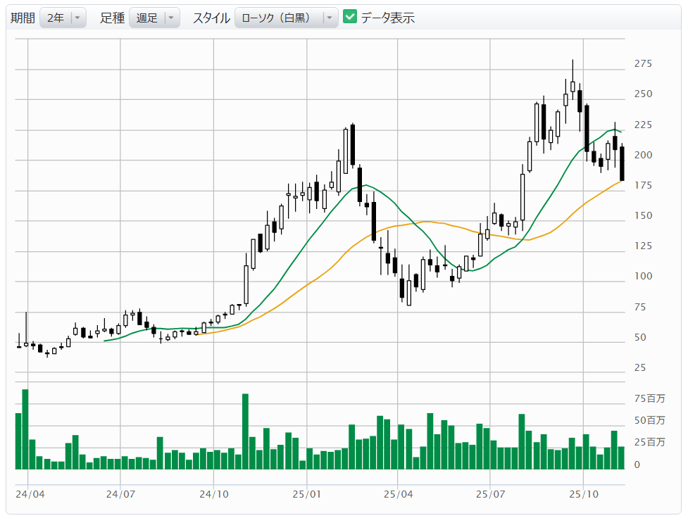688x518 pixels.
Task: Click the 75百万 volume axis label
Action: click(x=649, y=399)
